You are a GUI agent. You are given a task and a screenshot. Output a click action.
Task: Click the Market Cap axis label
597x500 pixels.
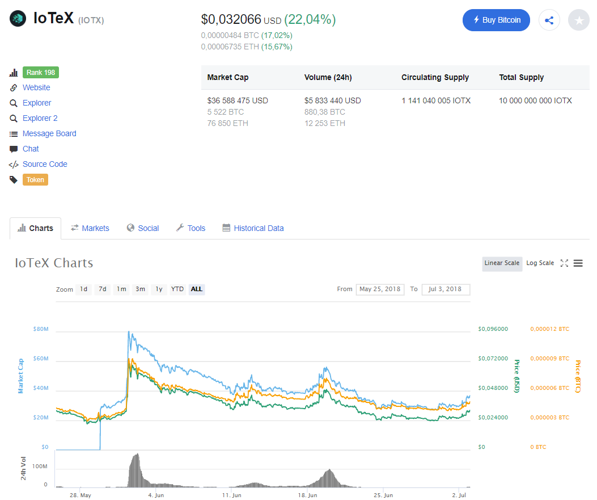point(20,376)
